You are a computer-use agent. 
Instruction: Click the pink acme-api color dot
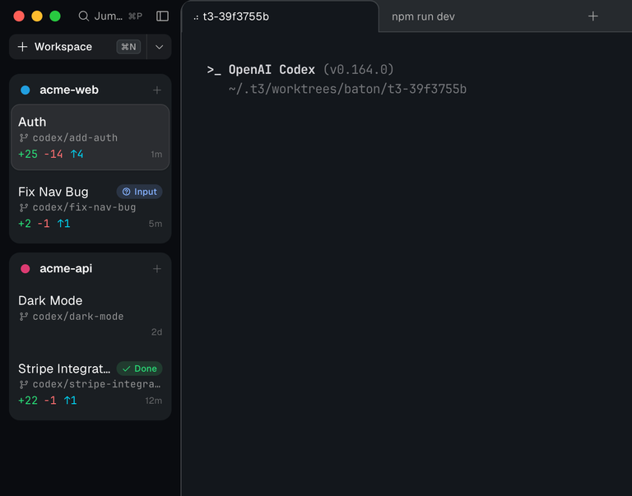(26, 269)
